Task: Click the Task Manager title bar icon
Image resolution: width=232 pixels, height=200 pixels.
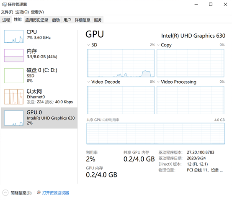Action: (4, 5)
